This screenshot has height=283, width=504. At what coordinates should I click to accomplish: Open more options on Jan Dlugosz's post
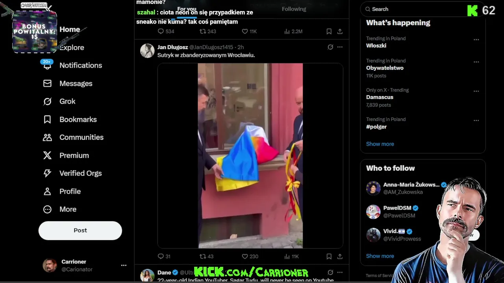[340, 47]
